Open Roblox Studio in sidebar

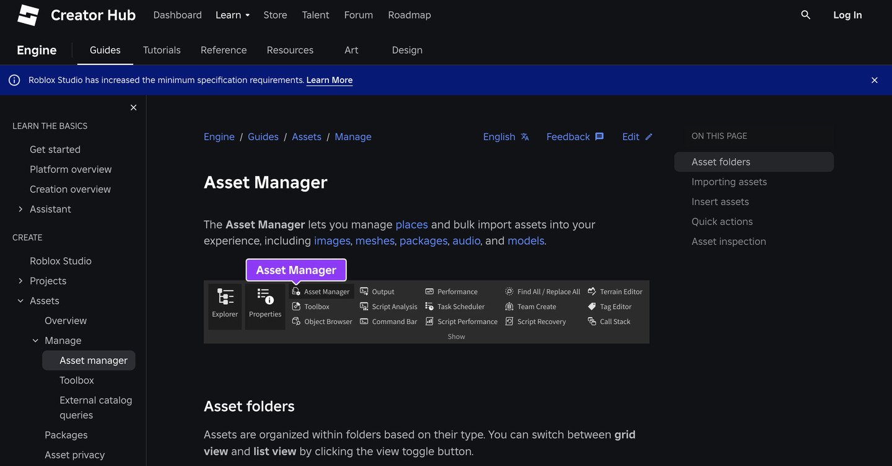point(61,261)
